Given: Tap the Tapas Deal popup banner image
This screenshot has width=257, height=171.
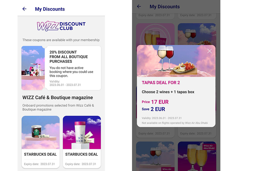Looking at the screenshot, I should [x=176, y=61].
